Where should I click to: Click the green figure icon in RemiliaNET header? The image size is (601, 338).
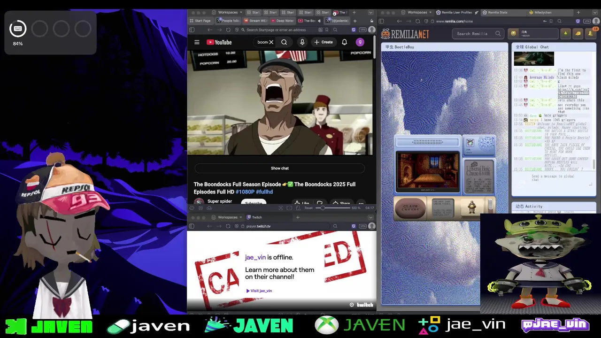point(566,33)
